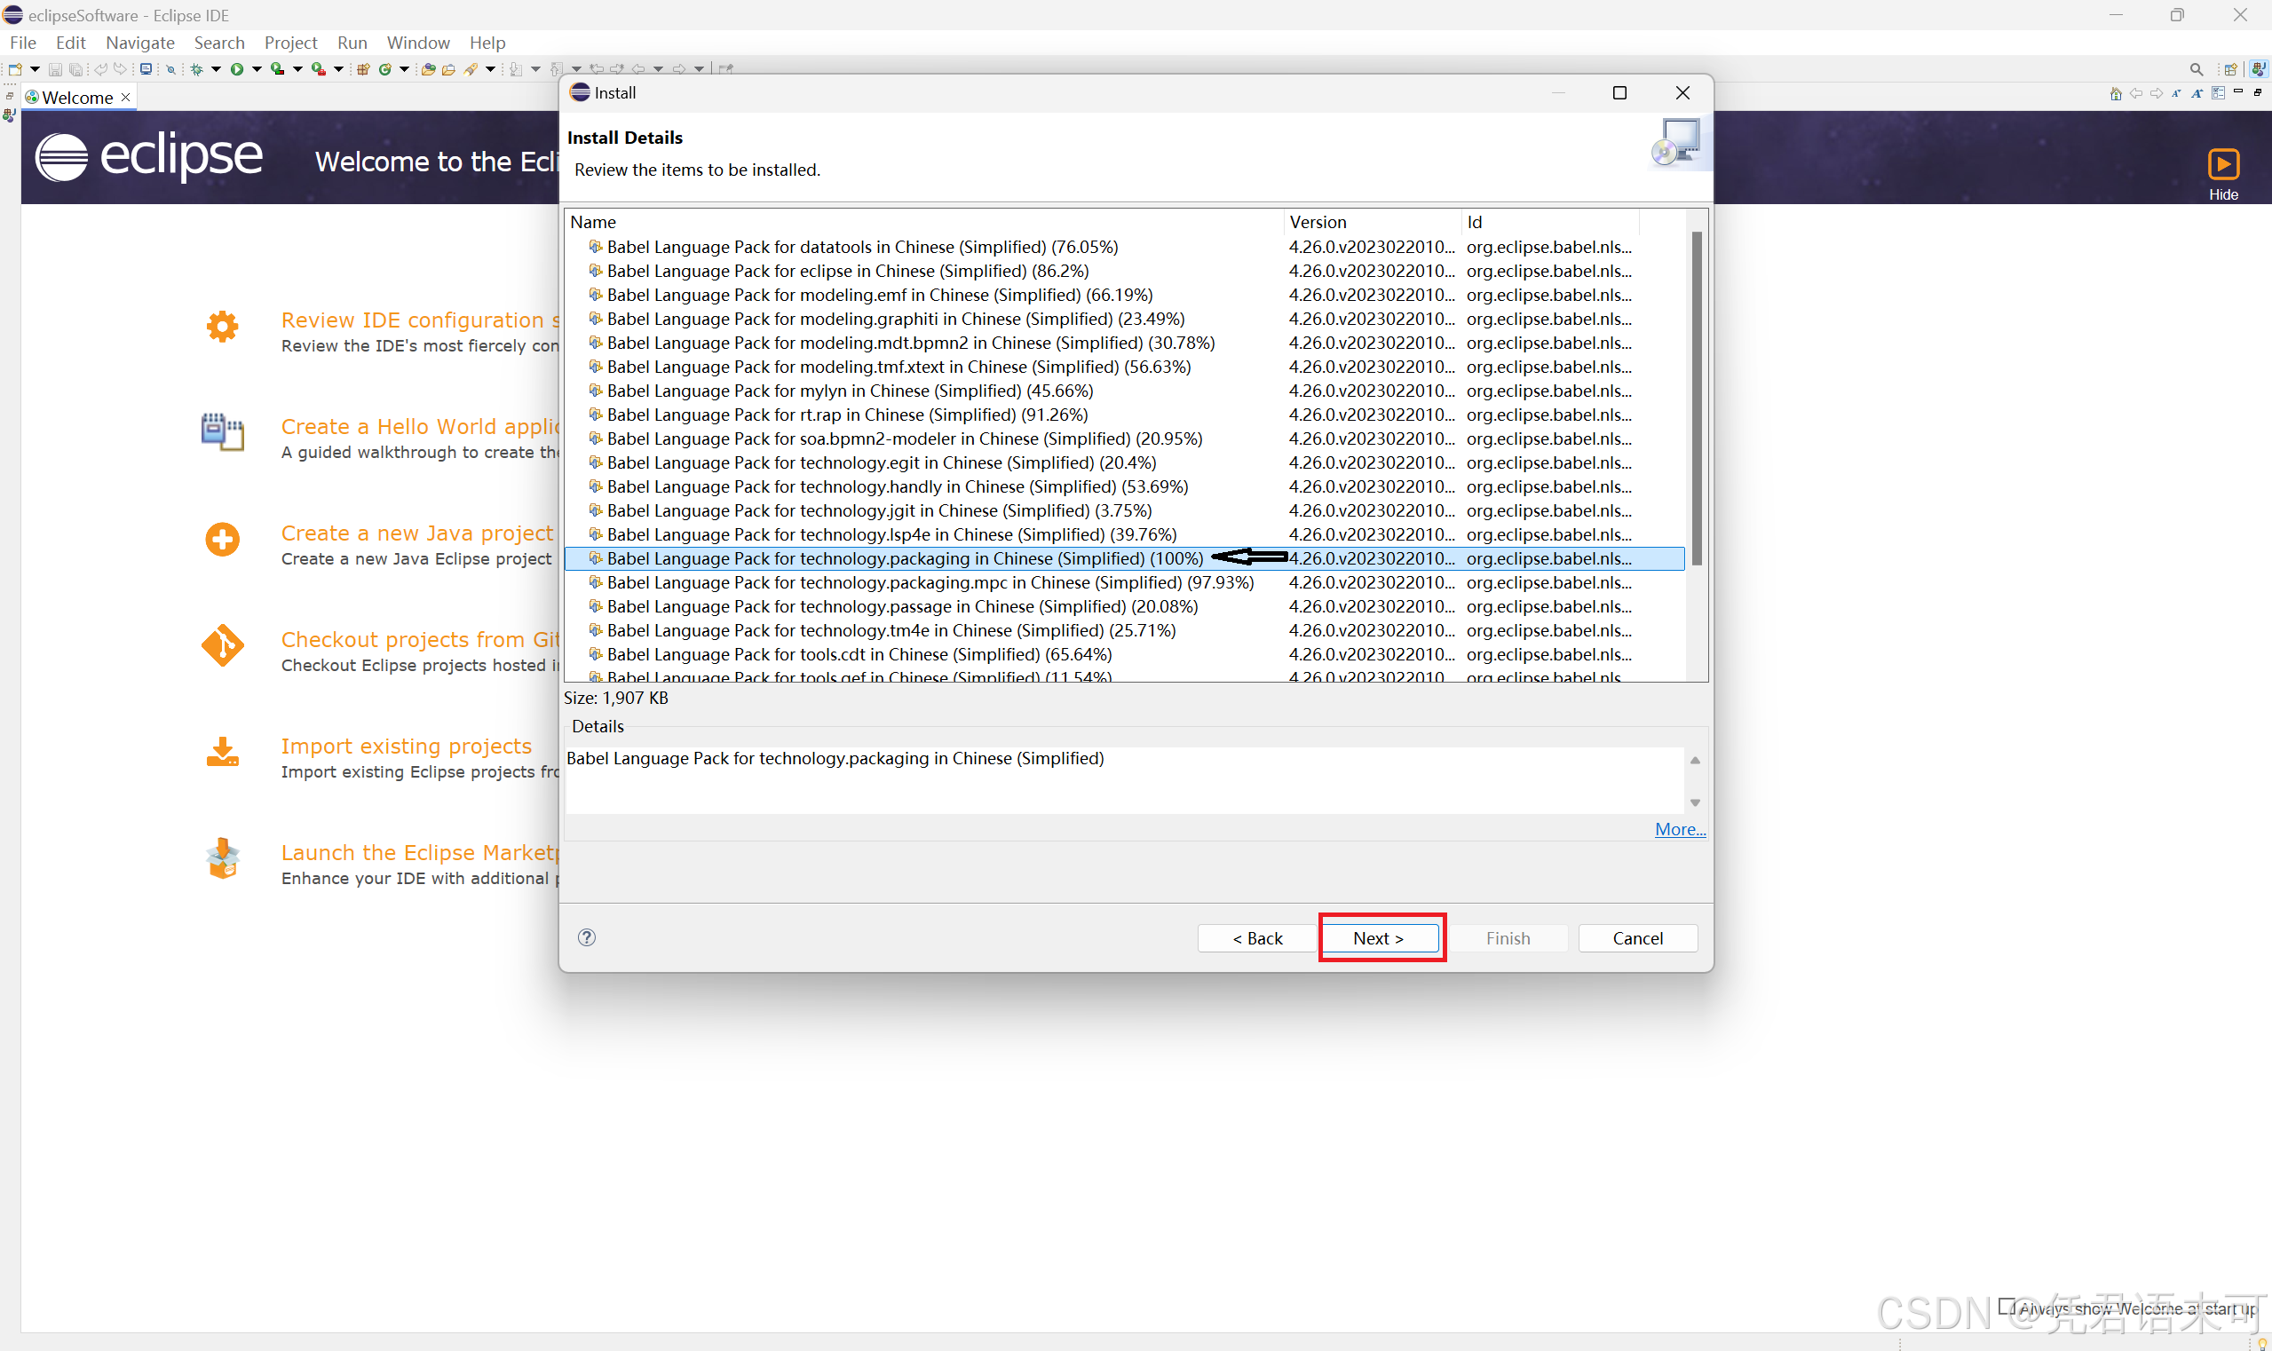Image resolution: width=2272 pixels, height=1351 pixels.
Task: Select the Babel pack for tools.cdt (65.64%) row
Action: click(x=1125, y=654)
